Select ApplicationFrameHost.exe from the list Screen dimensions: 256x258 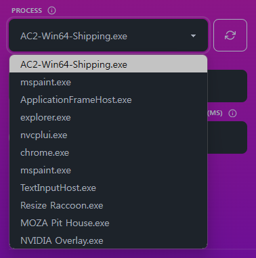(x=108, y=100)
